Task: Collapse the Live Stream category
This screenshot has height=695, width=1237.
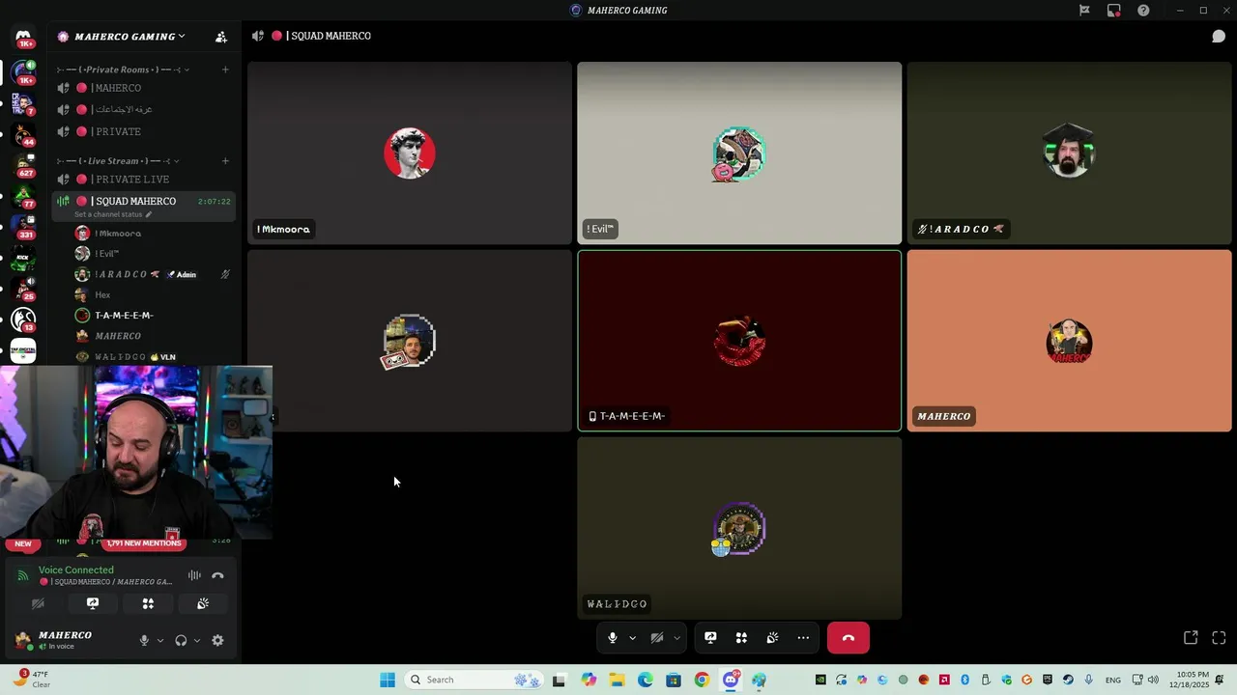Action: 118,161
